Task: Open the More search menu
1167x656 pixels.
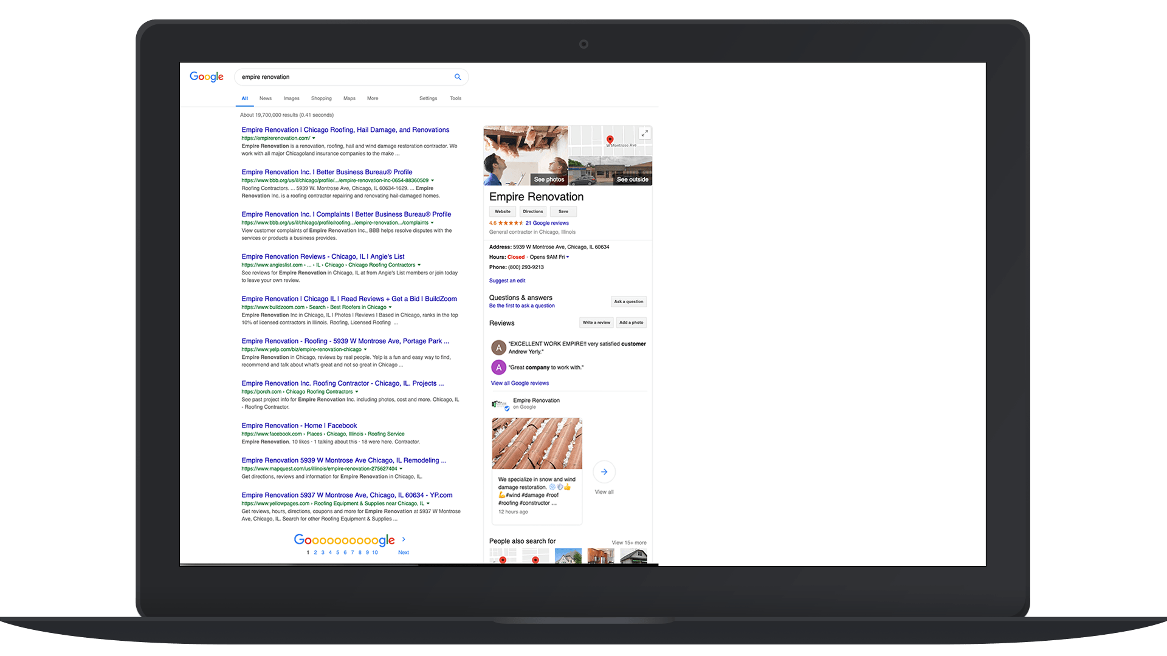Action: tap(373, 98)
